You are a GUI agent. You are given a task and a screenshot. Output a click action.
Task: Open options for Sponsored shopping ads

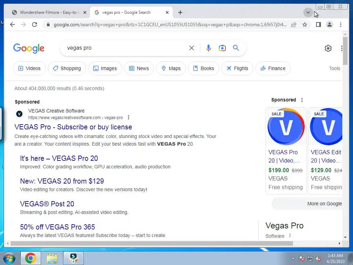302,100
